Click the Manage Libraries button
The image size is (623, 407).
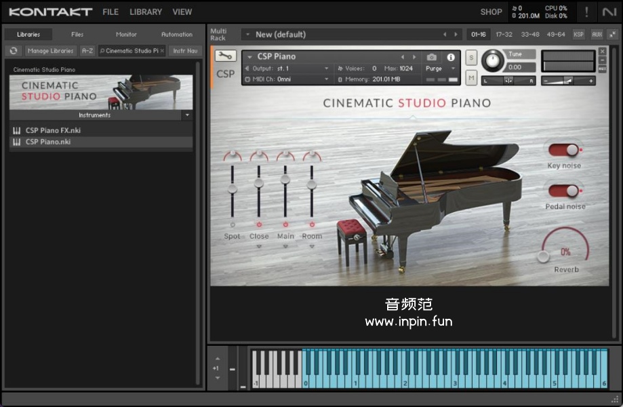point(50,51)
